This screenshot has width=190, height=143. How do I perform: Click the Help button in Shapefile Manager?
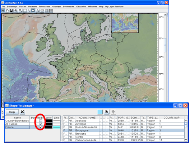pos(12,112)
